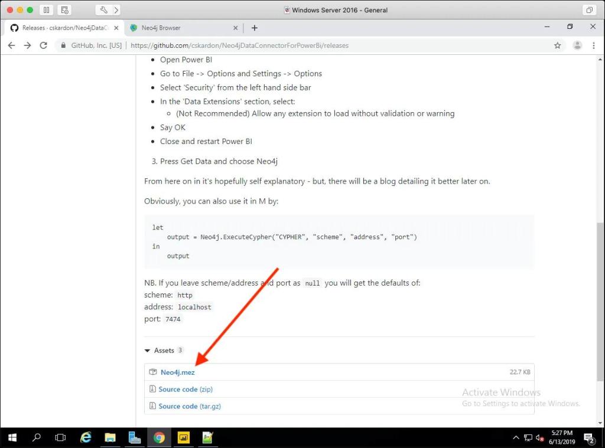Click the page vertical scrollbar thumb
This screenshot has height=448, width=605.
click(600, 300)
